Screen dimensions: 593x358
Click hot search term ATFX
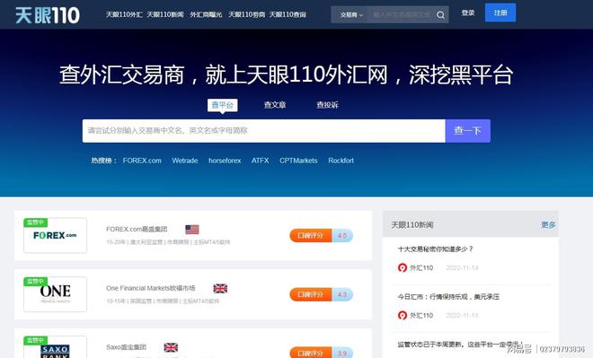[261, 161]
